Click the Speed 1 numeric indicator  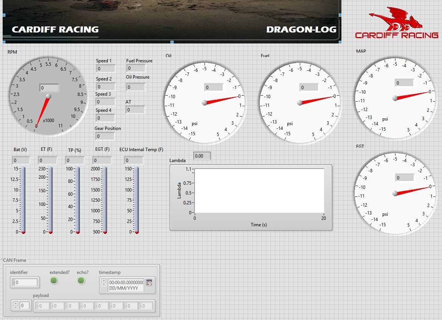pyautogui.click(x=106, y=68)
